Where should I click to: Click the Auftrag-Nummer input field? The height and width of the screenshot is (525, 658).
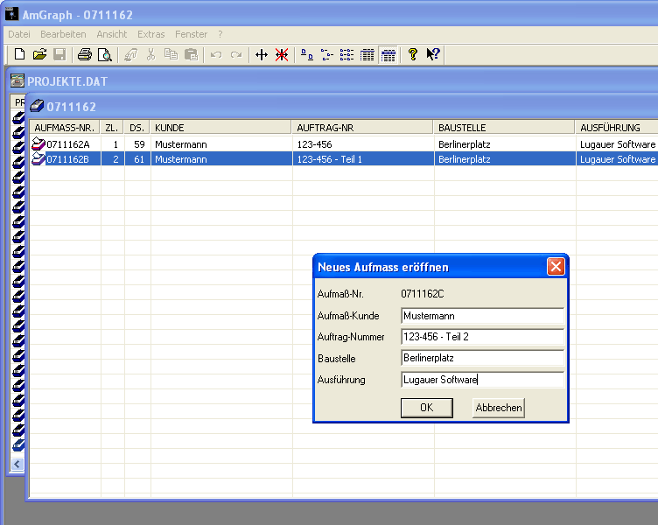483,337
